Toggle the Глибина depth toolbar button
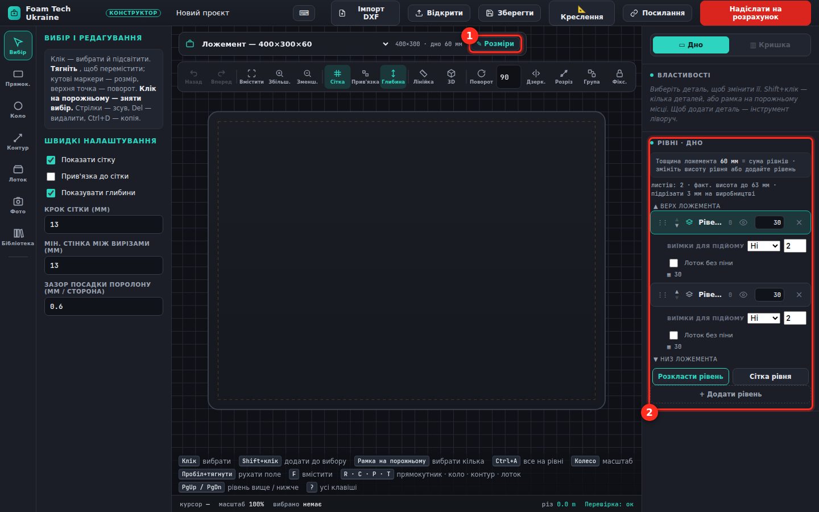 pyautogui.click(x=393, y=77)
